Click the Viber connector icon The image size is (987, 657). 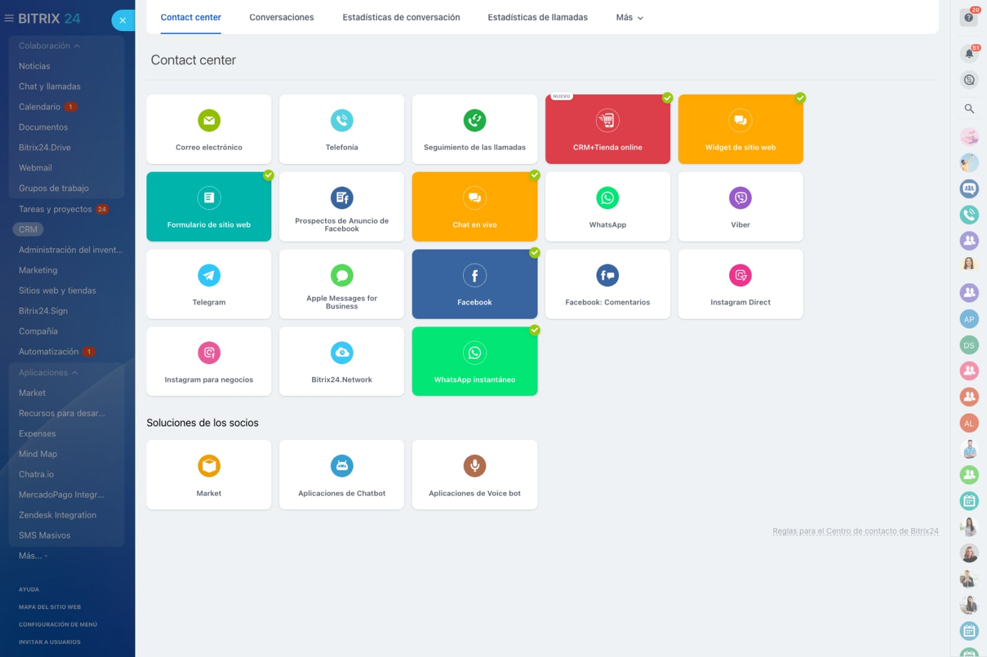click(740, 198)
